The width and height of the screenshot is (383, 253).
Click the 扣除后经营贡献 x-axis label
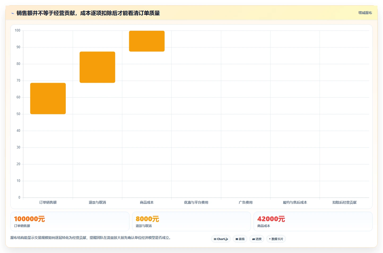[x=345, y=202]
